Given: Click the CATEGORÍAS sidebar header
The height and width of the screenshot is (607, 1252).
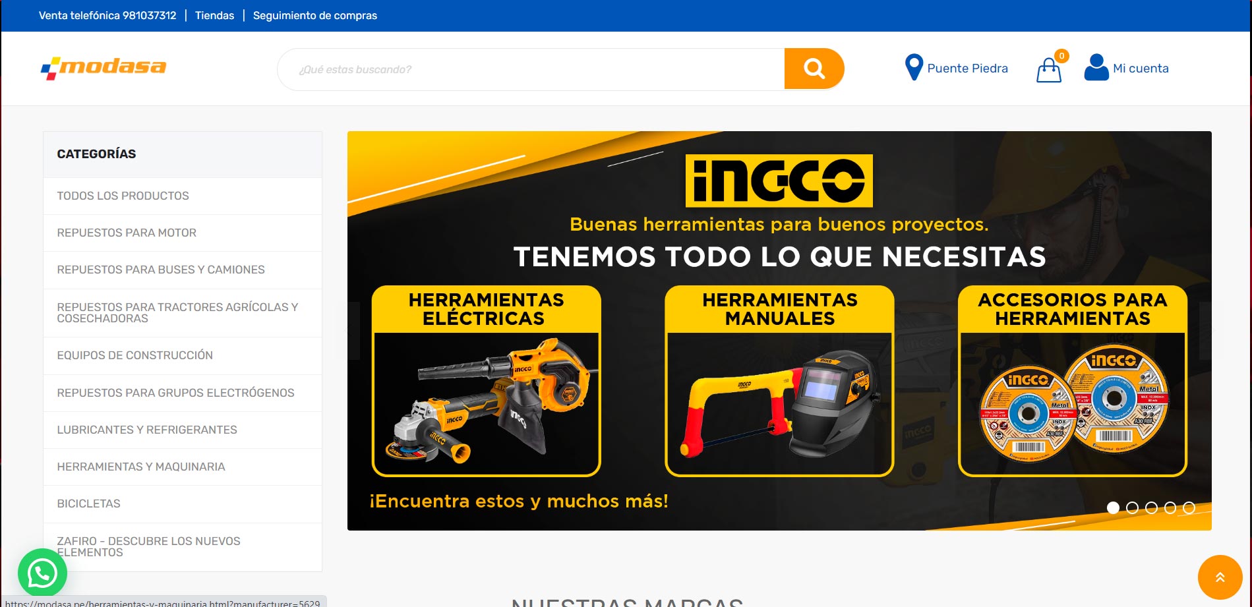Looking at the screenshot, I should click(x=183, y=154).
